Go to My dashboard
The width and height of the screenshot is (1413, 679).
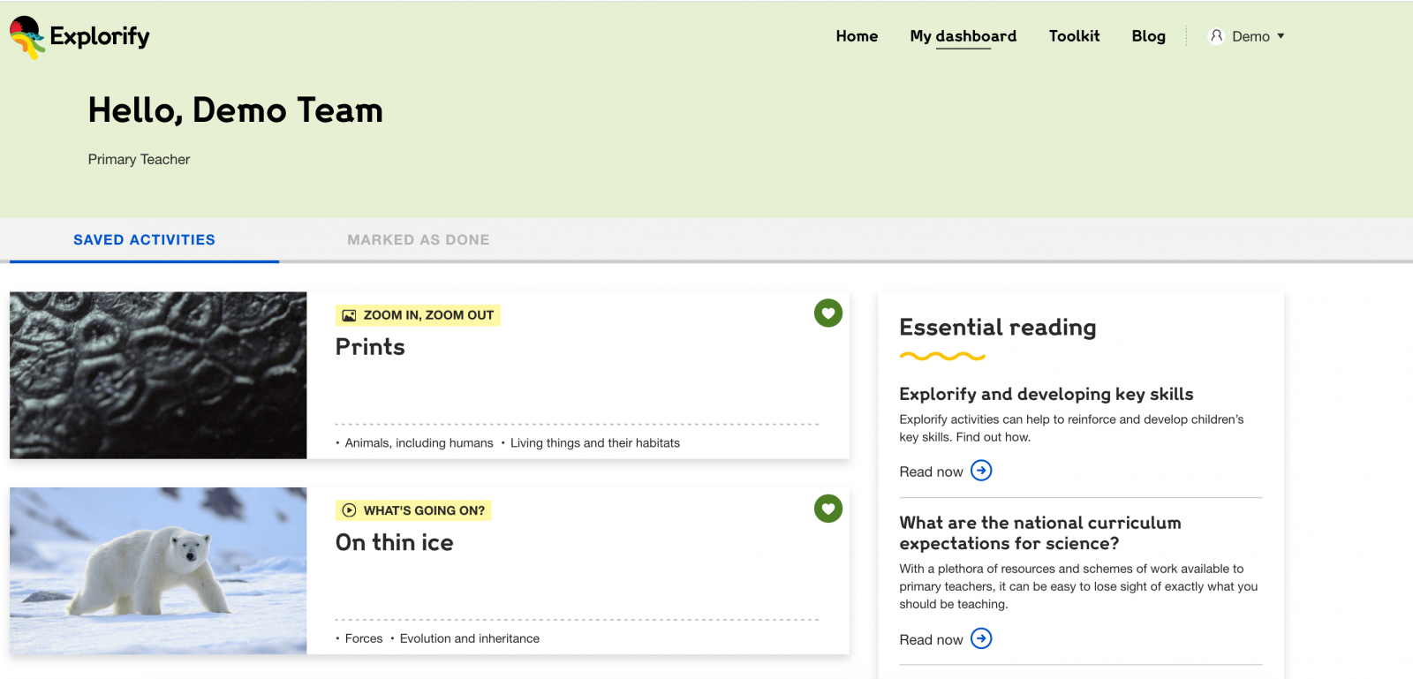[963, 36]
